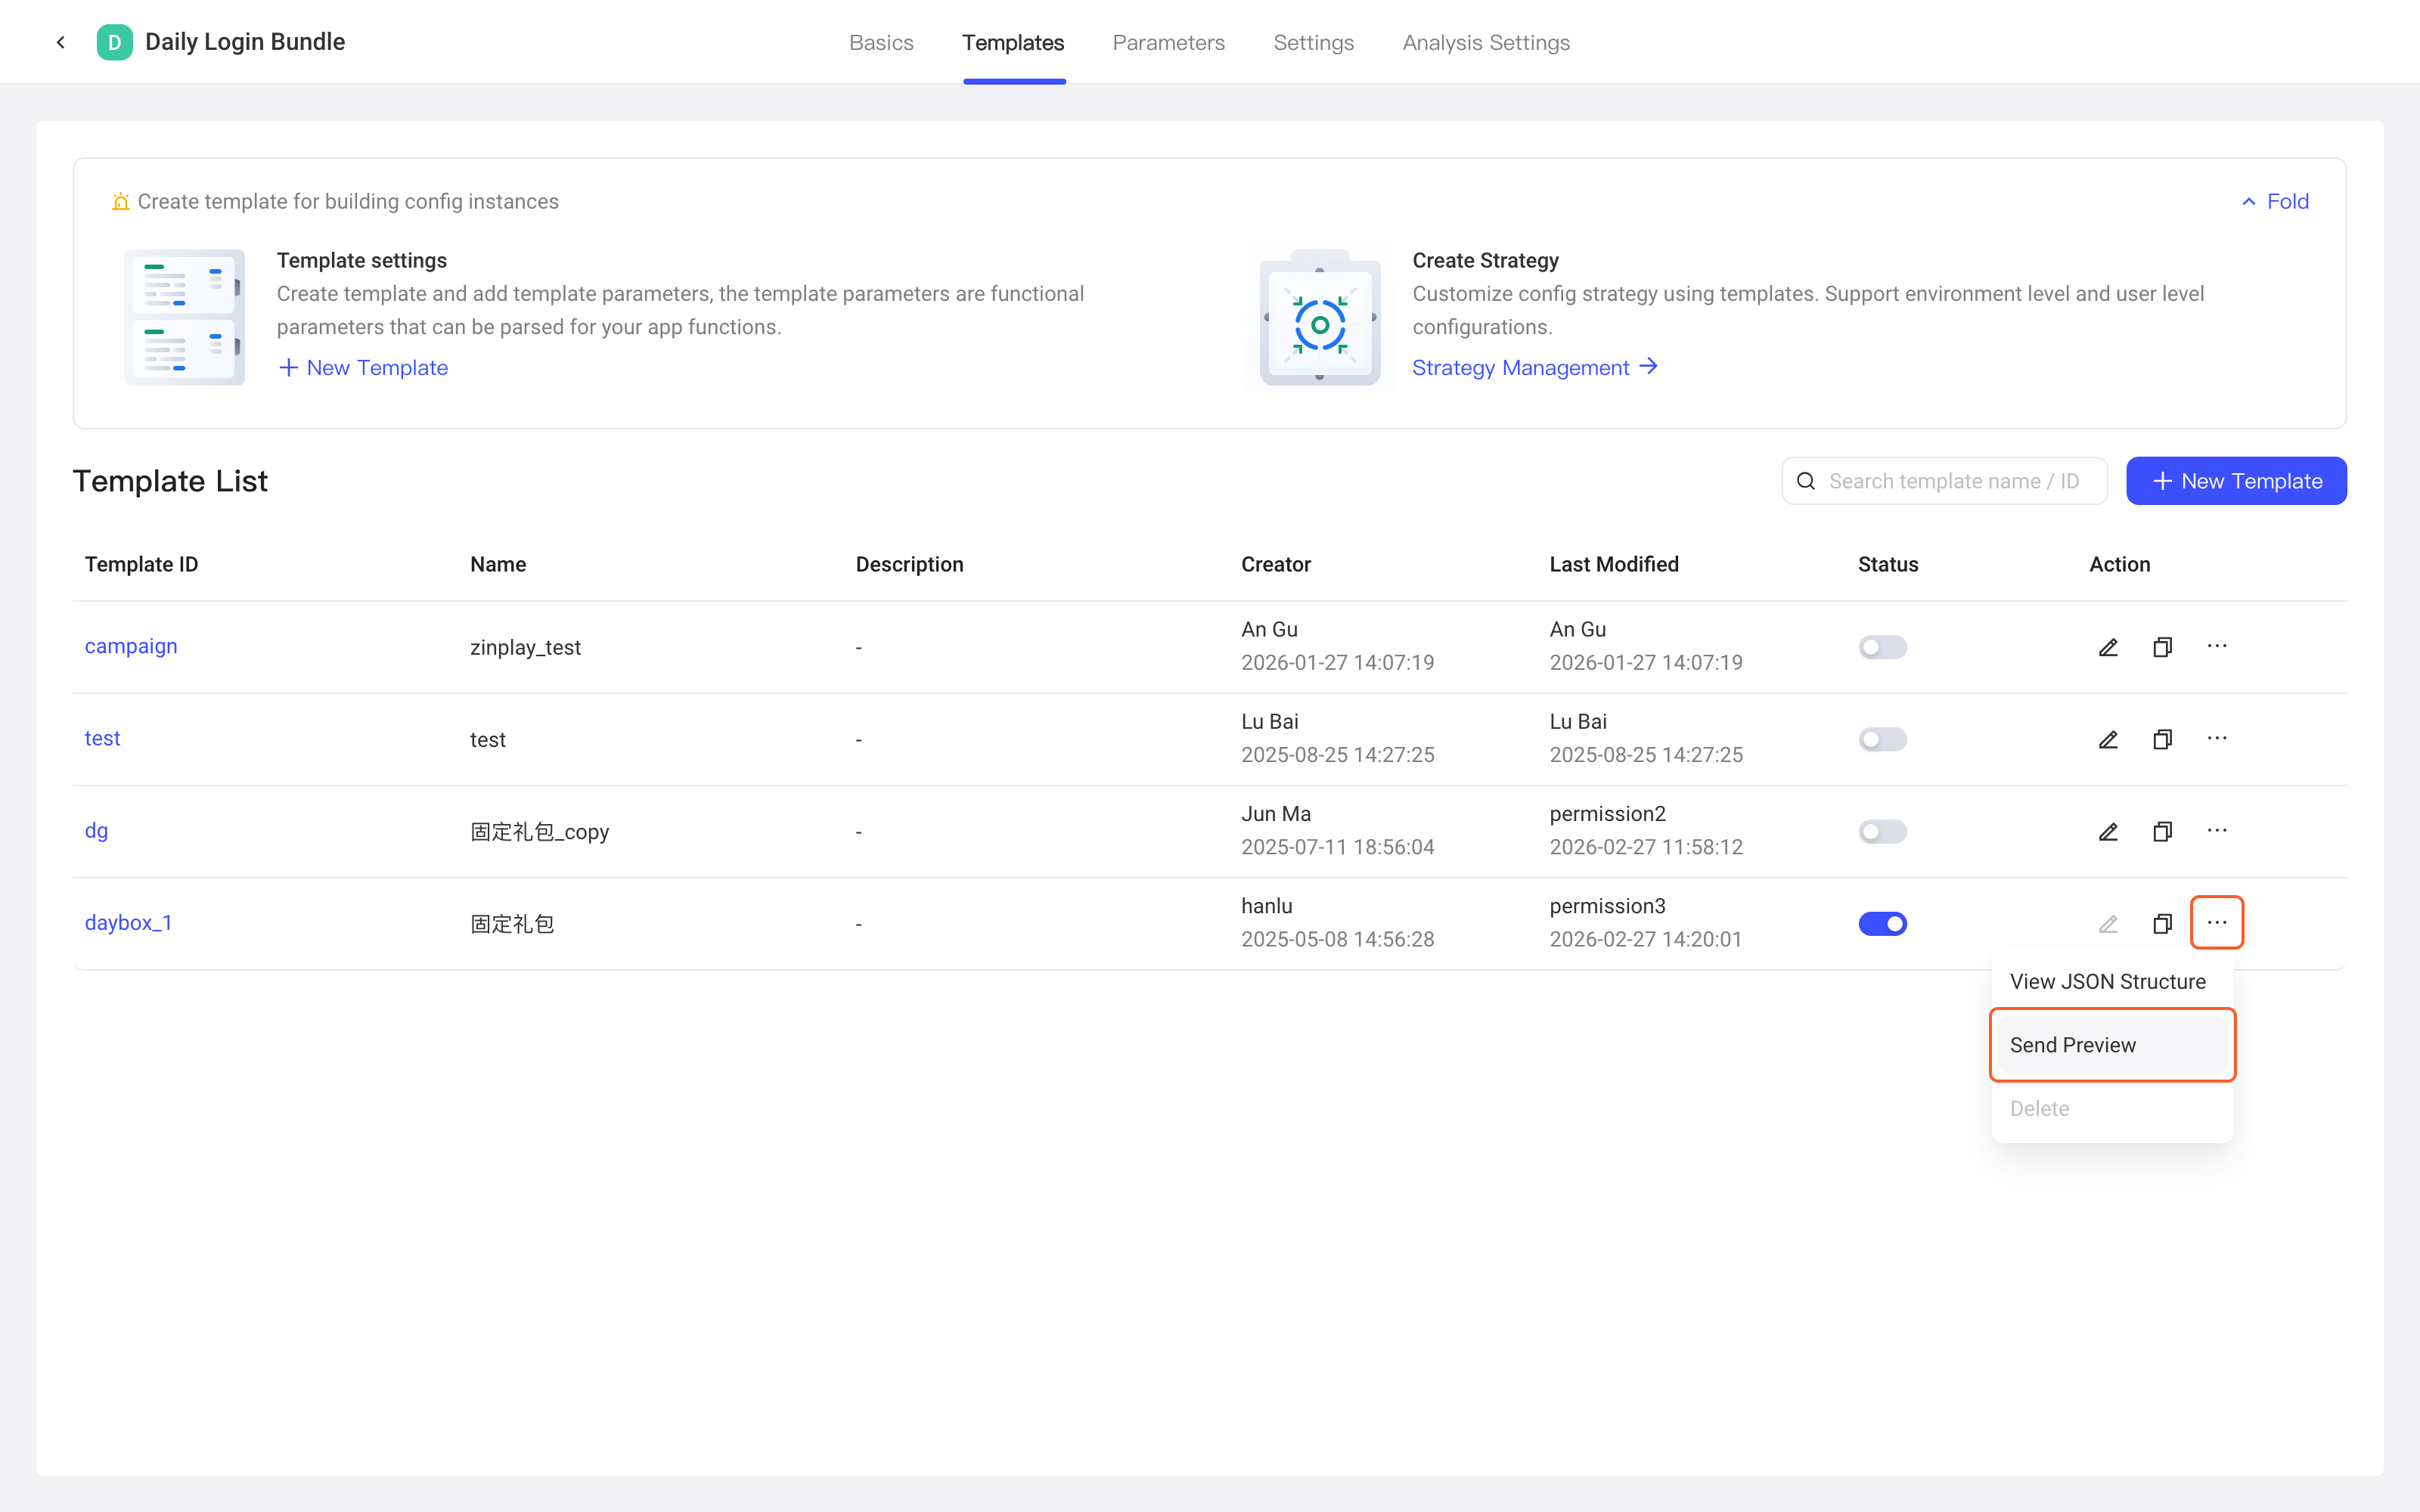The height and width of the screenshot is (1512, 2420).
Task: Click the 固定礼包_copy name cell
Action: [539, 831]
